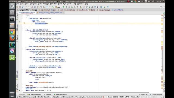Viewport: 174px width, 98px height.
Task: Open the UTF-8 encoding selector
Action: pos(127,97)
